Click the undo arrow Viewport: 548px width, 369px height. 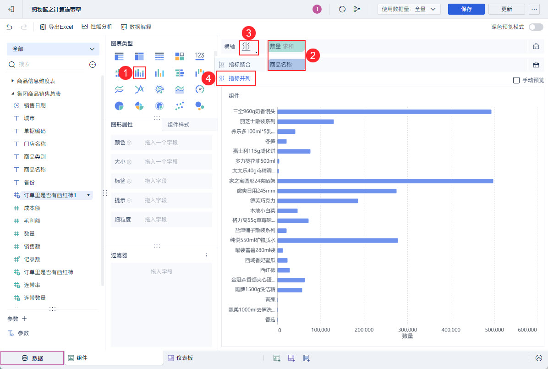(x=10, y=27)
